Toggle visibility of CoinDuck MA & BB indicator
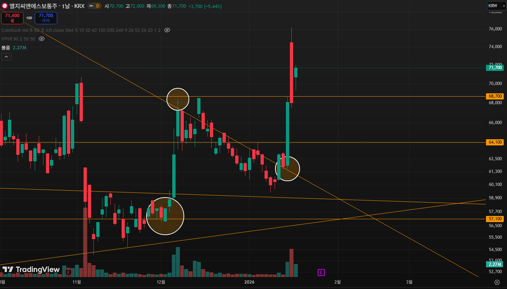The width and height of the screenshot is (507, 289). (167, 30)
